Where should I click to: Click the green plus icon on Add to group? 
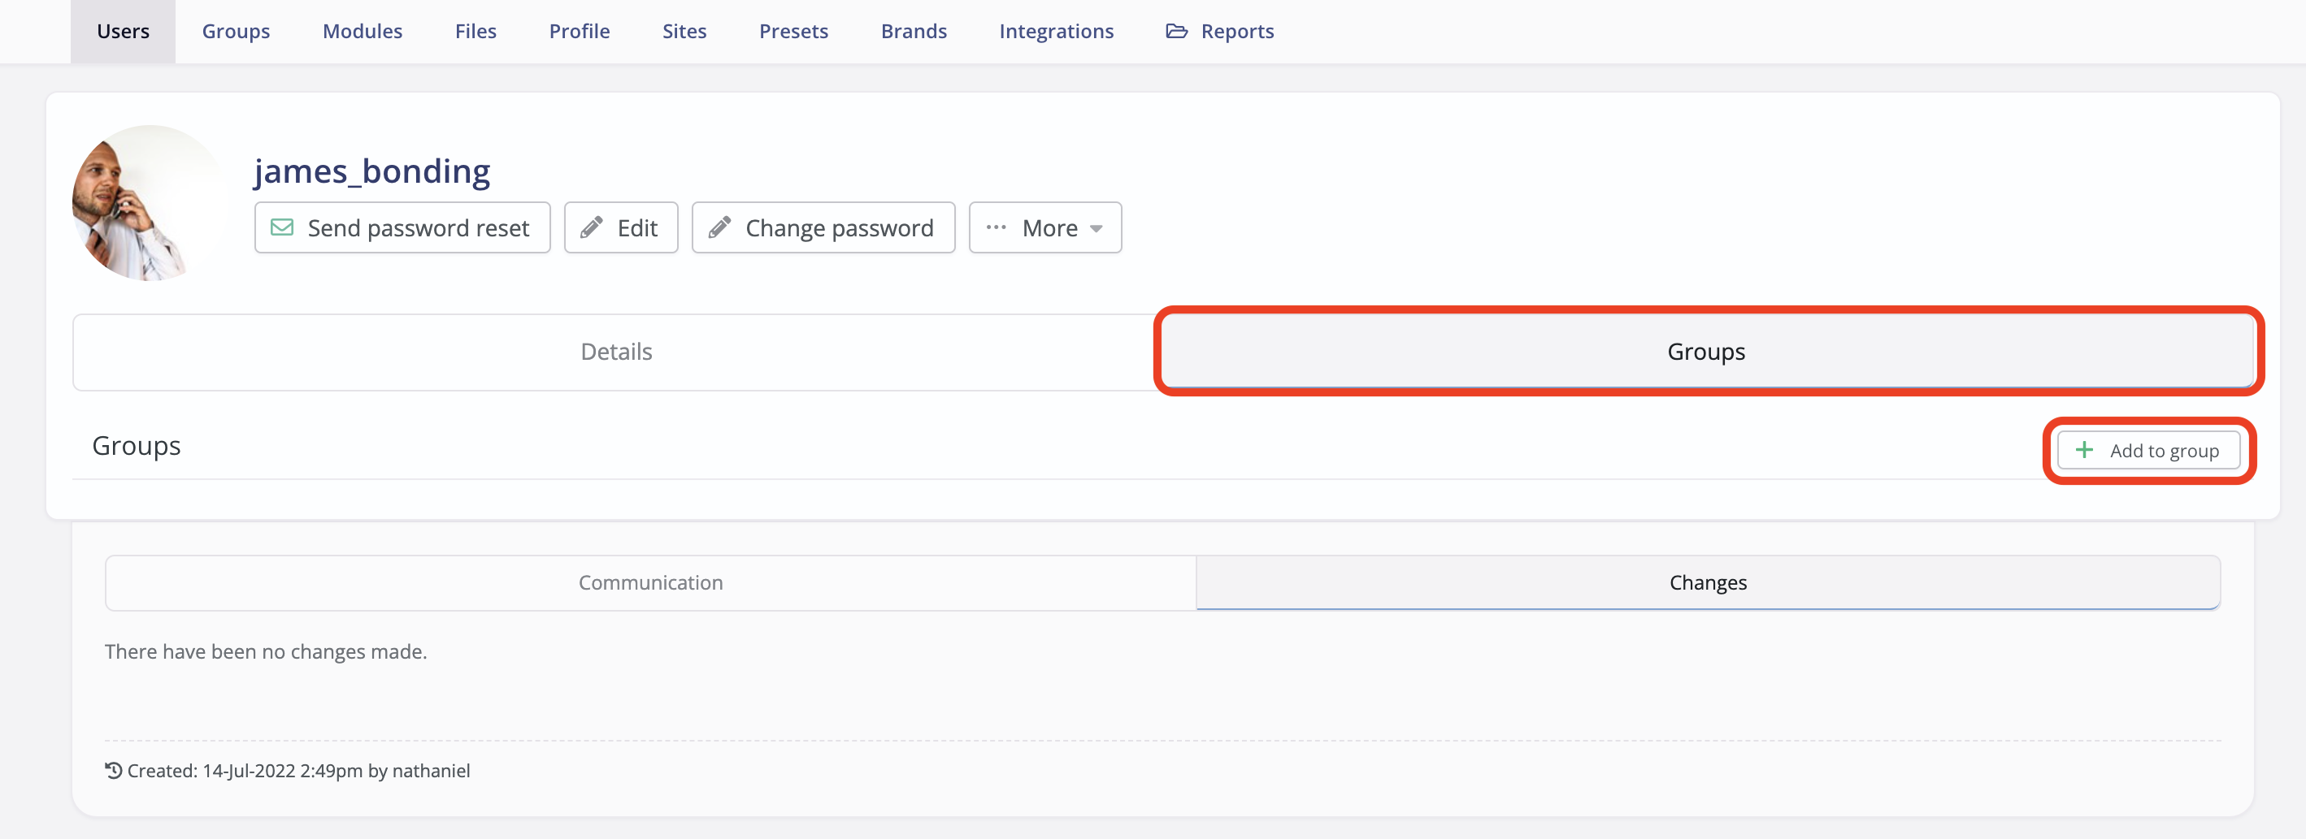pyautogui.click(x=2085, y=450)
